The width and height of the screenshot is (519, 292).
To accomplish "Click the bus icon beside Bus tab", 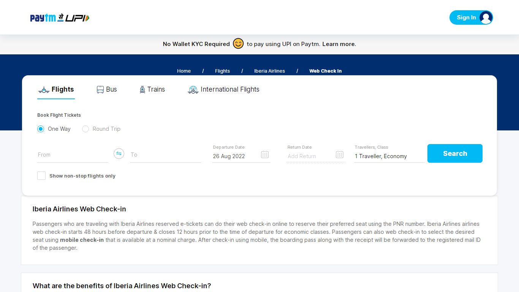I will point(100,90).
